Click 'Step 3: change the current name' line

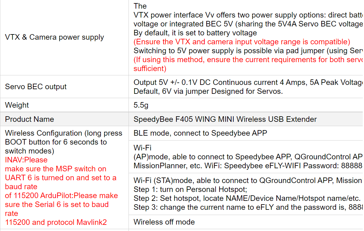[x=248, y=207]
